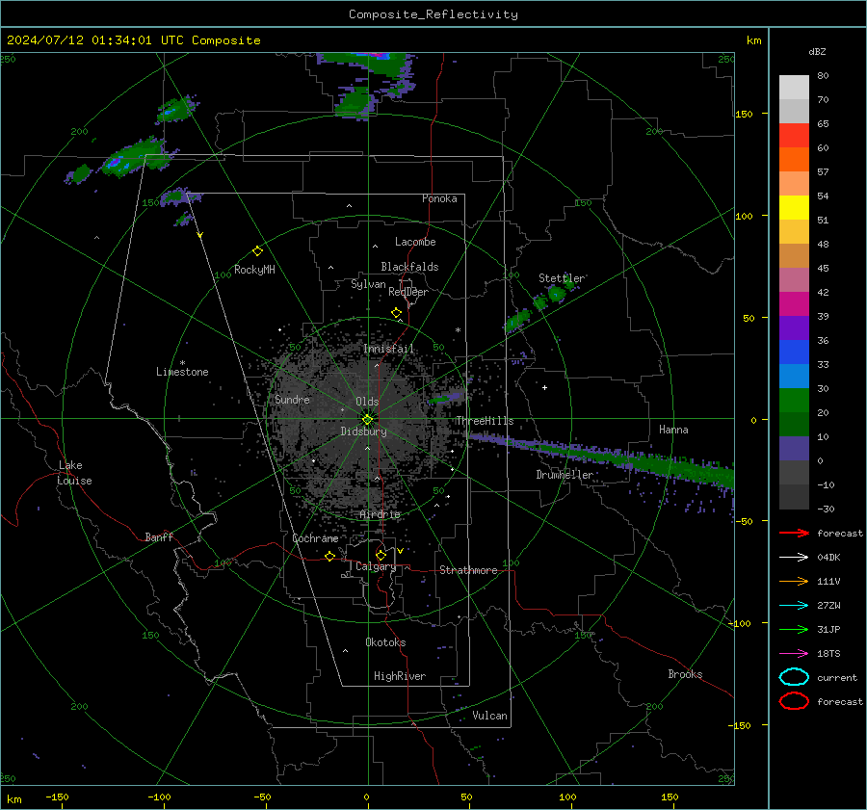
Task: Click the 'Airdrie' city label
Action: (380, 514)
